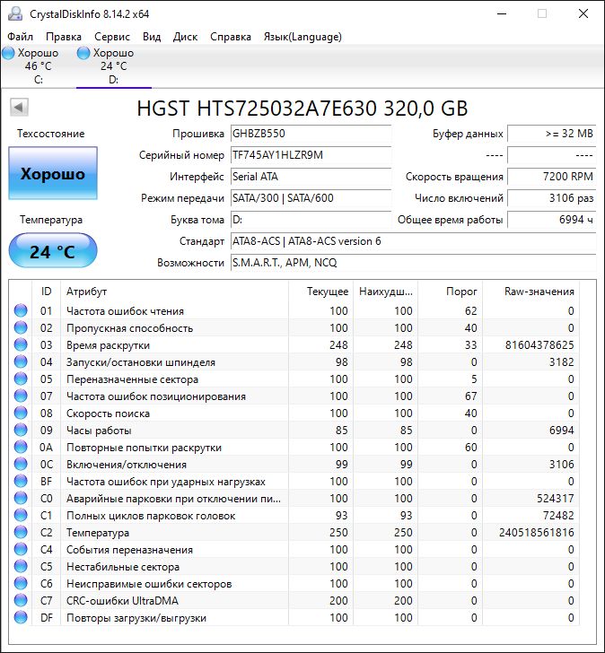The image size is (605, 653).
Task: Click the status orb for Переназначенные сектора
Action: coord(21,379)
